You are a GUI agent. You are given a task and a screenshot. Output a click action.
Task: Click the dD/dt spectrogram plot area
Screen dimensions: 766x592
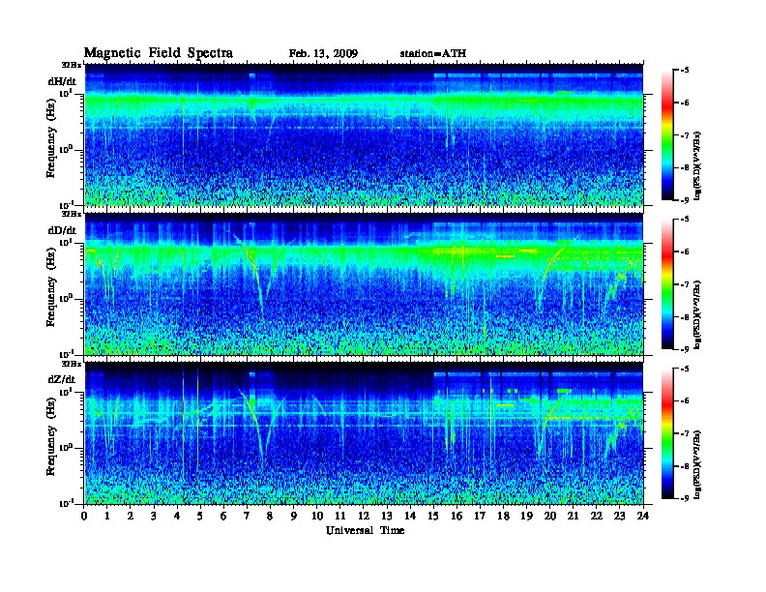[364, 283]
